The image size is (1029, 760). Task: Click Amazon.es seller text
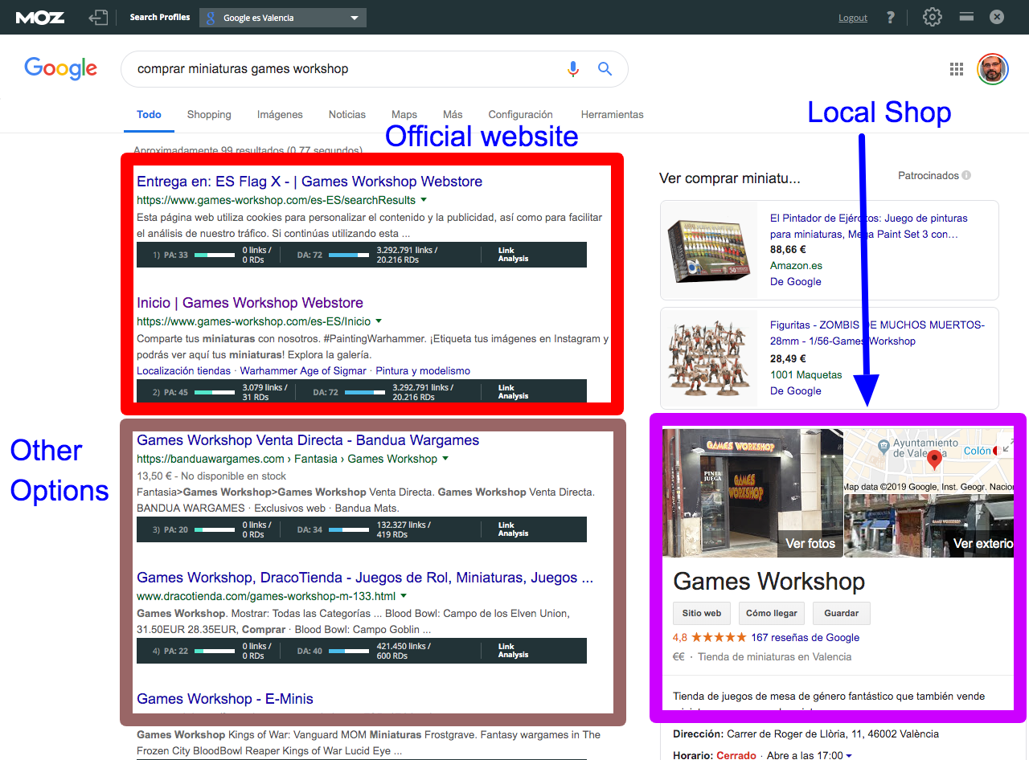point(796,265)
